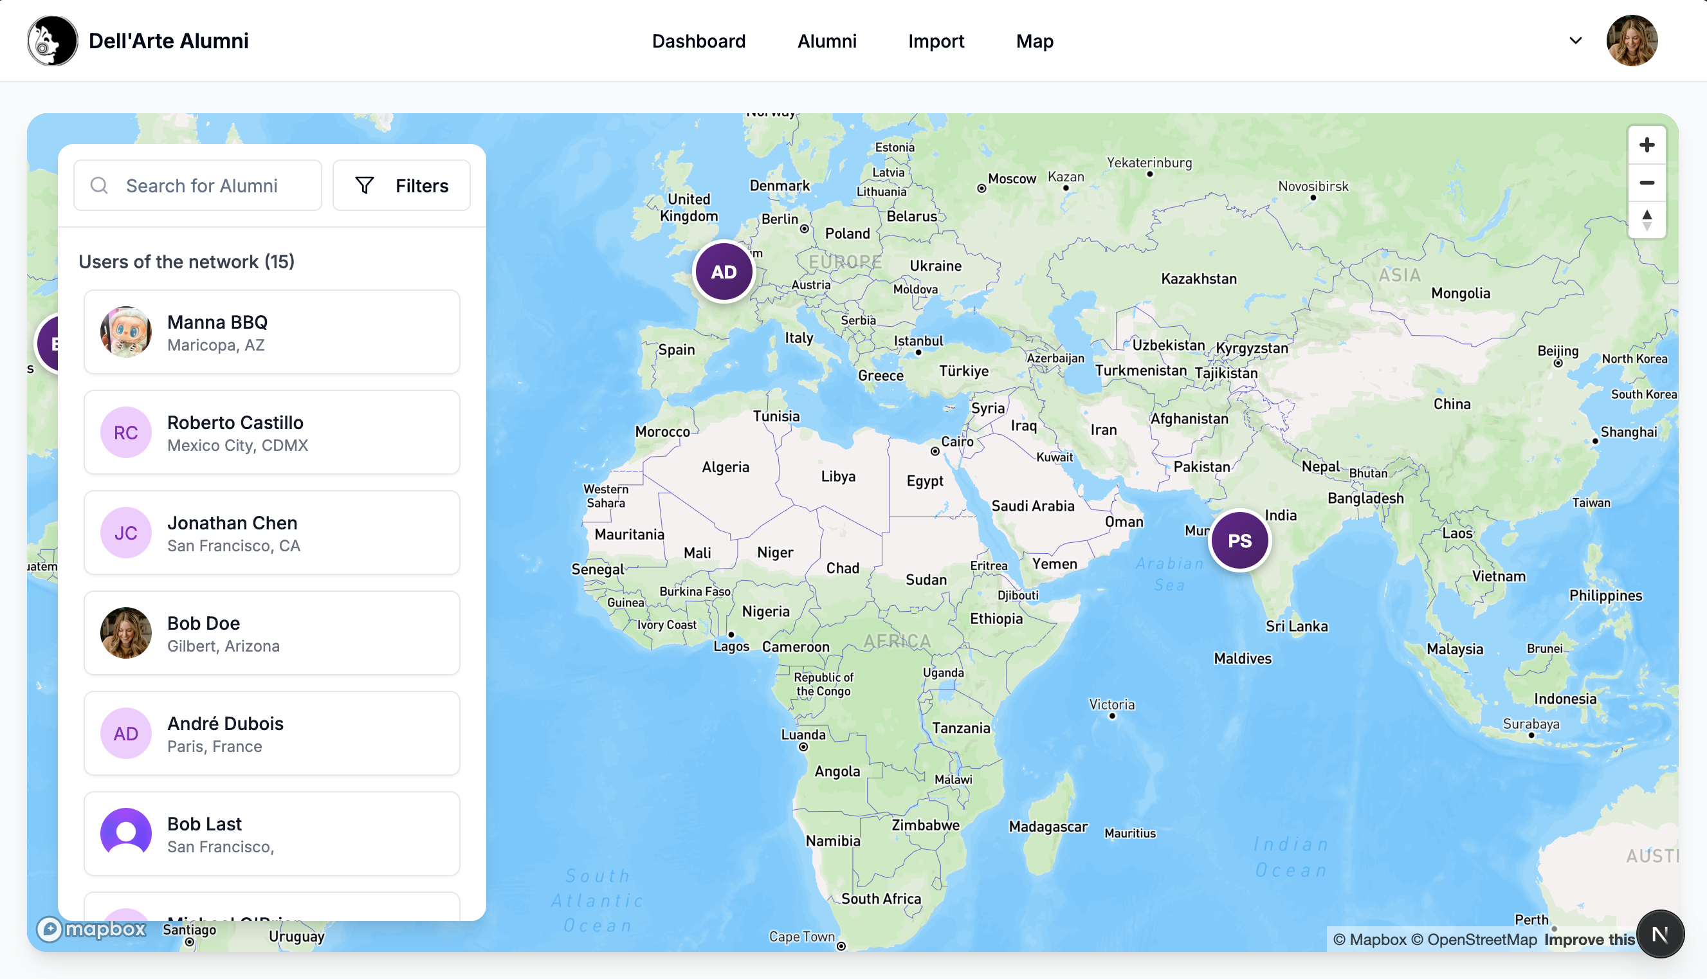The height and width of the screenshot is (979, 1707).
Task: Adjust the map pitch control below zoom buttons
Action: 1647,220
